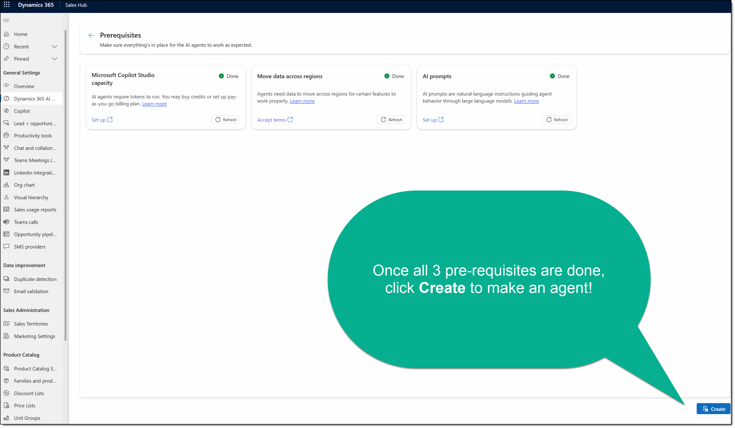The height and width of the screenshot is (428, 735).
Task: Open the Overview settings page
Action: click(24, 86)
